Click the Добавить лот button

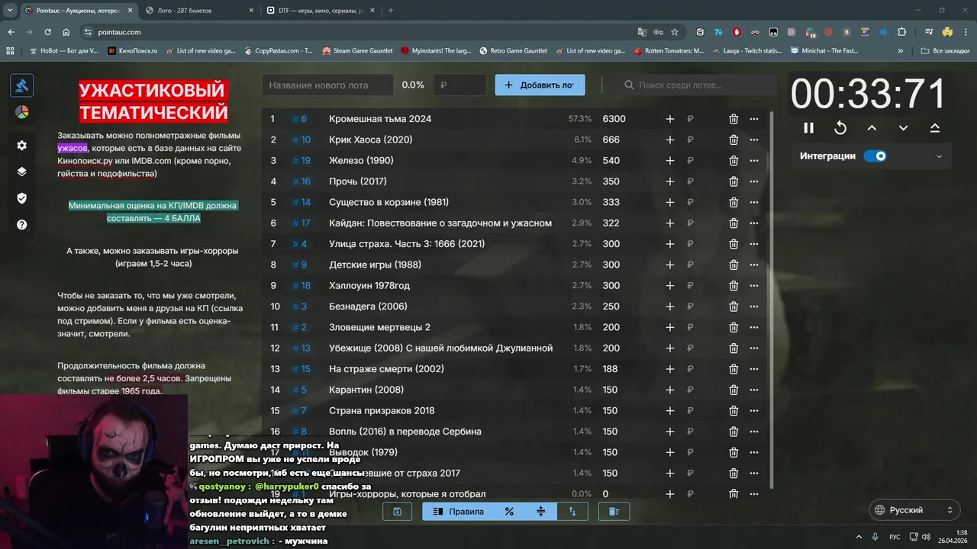540,85
